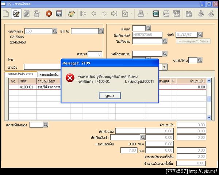Open the สถานที่ส่งของ delivery place lookup magnifier
Screen dimensions: 219x175
tap(46, 125)
